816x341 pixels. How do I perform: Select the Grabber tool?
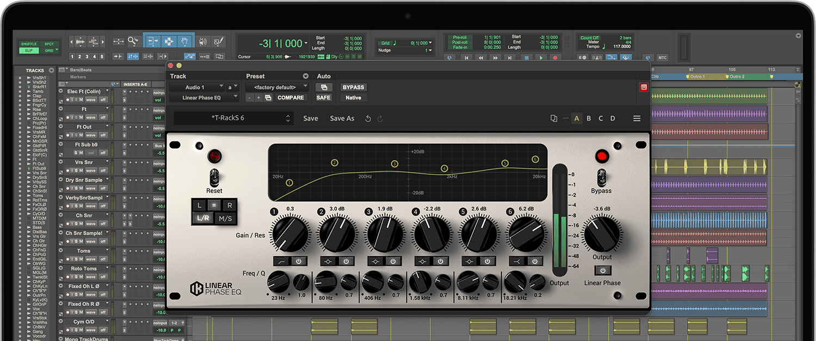pos(184,41)
